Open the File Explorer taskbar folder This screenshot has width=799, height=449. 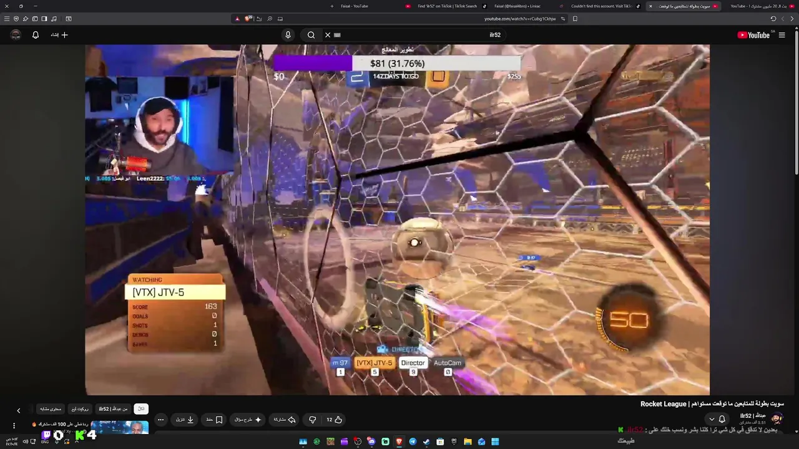click(x=468, y=442)
